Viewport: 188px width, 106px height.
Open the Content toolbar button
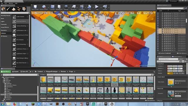(x=53, y=7)
